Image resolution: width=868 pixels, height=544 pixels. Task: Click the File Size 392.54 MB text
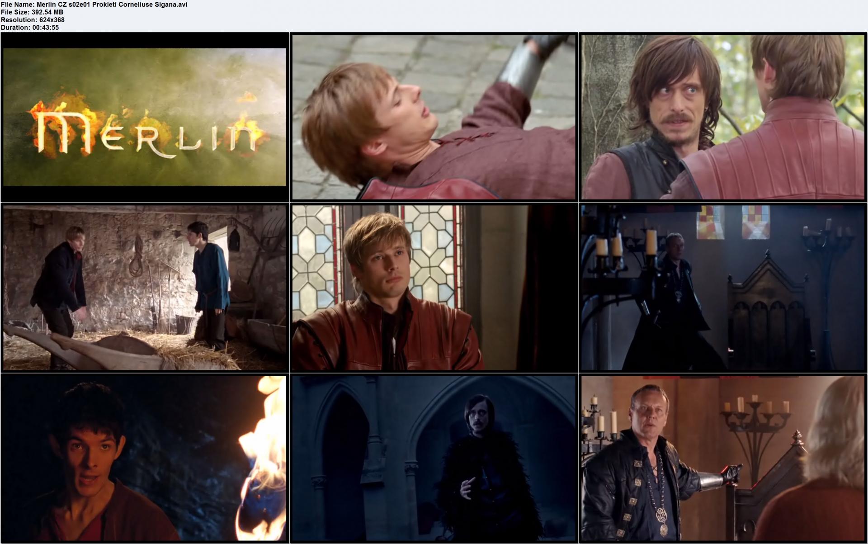click(x=32, y=12)
